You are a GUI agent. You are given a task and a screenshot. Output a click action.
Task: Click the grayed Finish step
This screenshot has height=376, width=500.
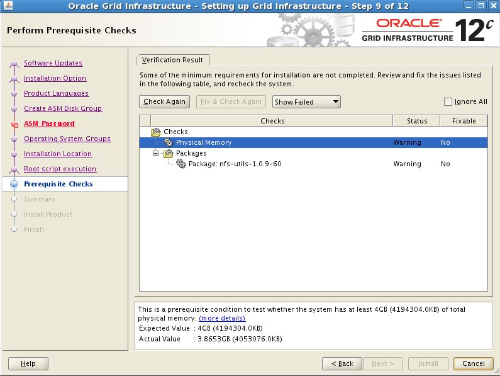[34, 229]
